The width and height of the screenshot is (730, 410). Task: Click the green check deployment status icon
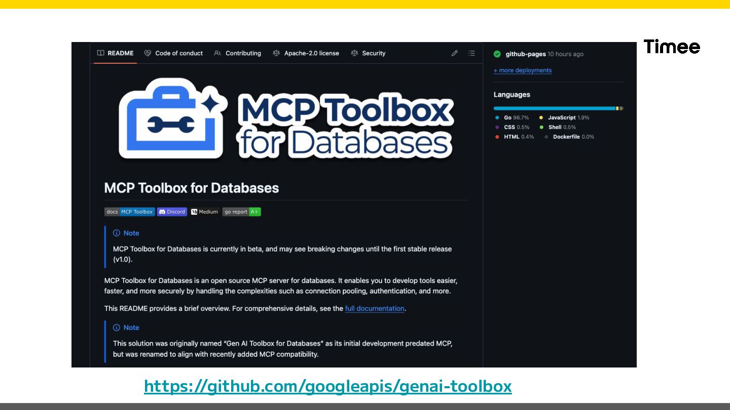(x=497, y=54)
